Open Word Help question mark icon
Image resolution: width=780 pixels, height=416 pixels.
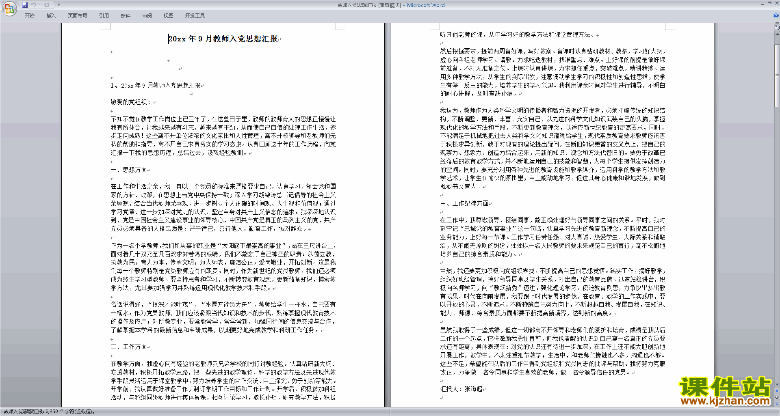click(x=776, y=16)
